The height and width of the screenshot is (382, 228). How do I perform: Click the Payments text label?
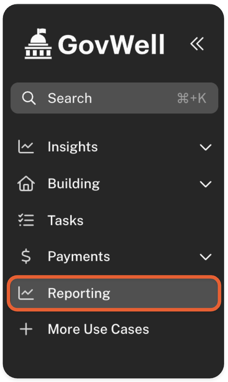(x=79, y=257)
